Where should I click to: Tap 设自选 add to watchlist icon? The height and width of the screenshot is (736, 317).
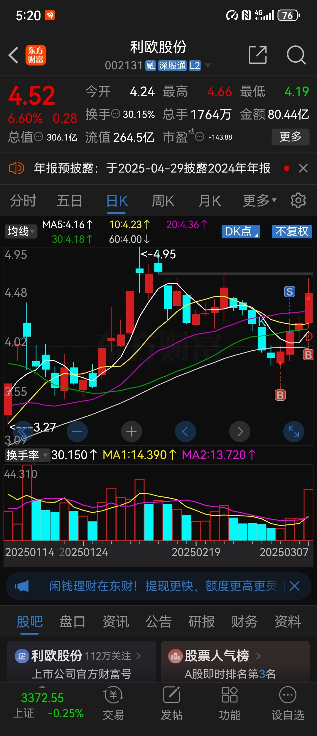click(288, 704)
